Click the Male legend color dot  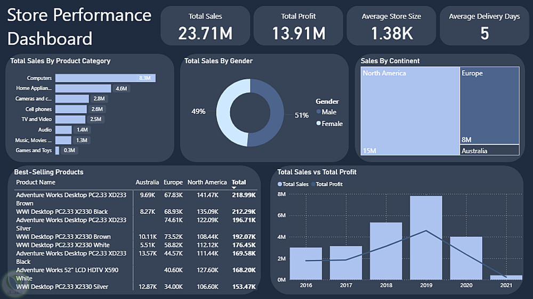pyautogui.click(x=319, y=112)
